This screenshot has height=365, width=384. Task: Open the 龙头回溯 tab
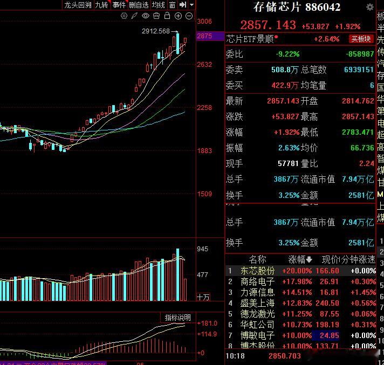coord(78,5)
